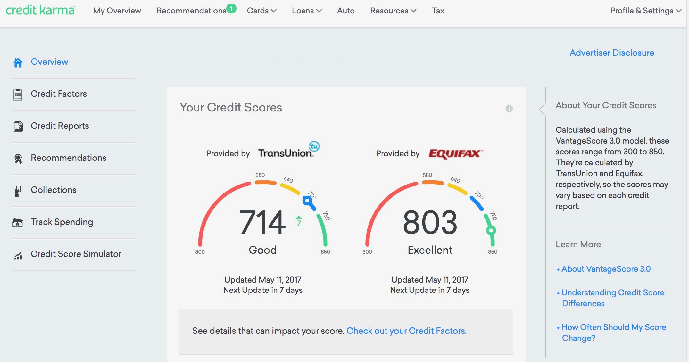689x362 pixels.
Task: Click the Track Spending wallet icon
Action: point(18,223)
